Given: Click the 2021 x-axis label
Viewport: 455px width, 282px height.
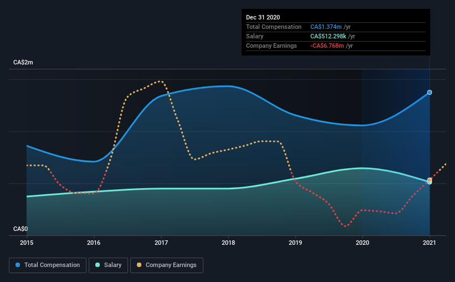Looking at the screenshot, I should [x=430, y=243].
